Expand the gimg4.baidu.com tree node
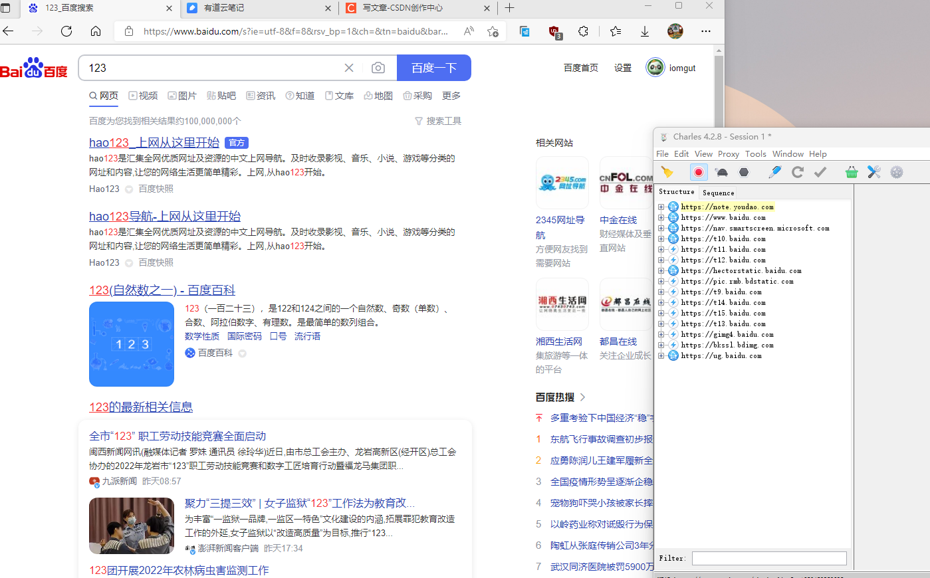The width and height of the screenshot is (930, 578). pyautogui.click(x=661, y=334)
